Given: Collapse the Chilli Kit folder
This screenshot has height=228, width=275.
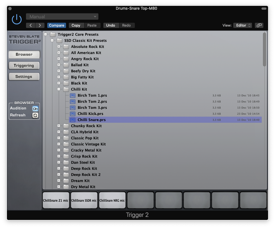Looking at the screenshot, I should click(59, 89).
